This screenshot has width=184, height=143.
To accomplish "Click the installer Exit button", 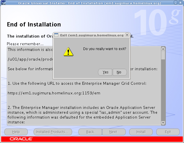I will click(168, 132).
